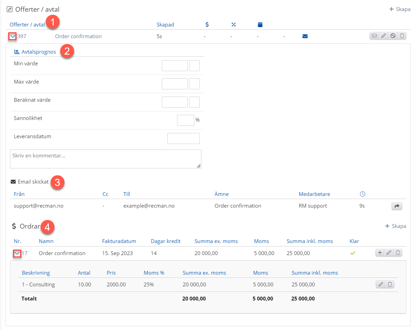Image resolution: width=415 pixels, height=330 pixels.
Task: Click the green Klar checkmark for order 17
Action: tap(352, 253)
